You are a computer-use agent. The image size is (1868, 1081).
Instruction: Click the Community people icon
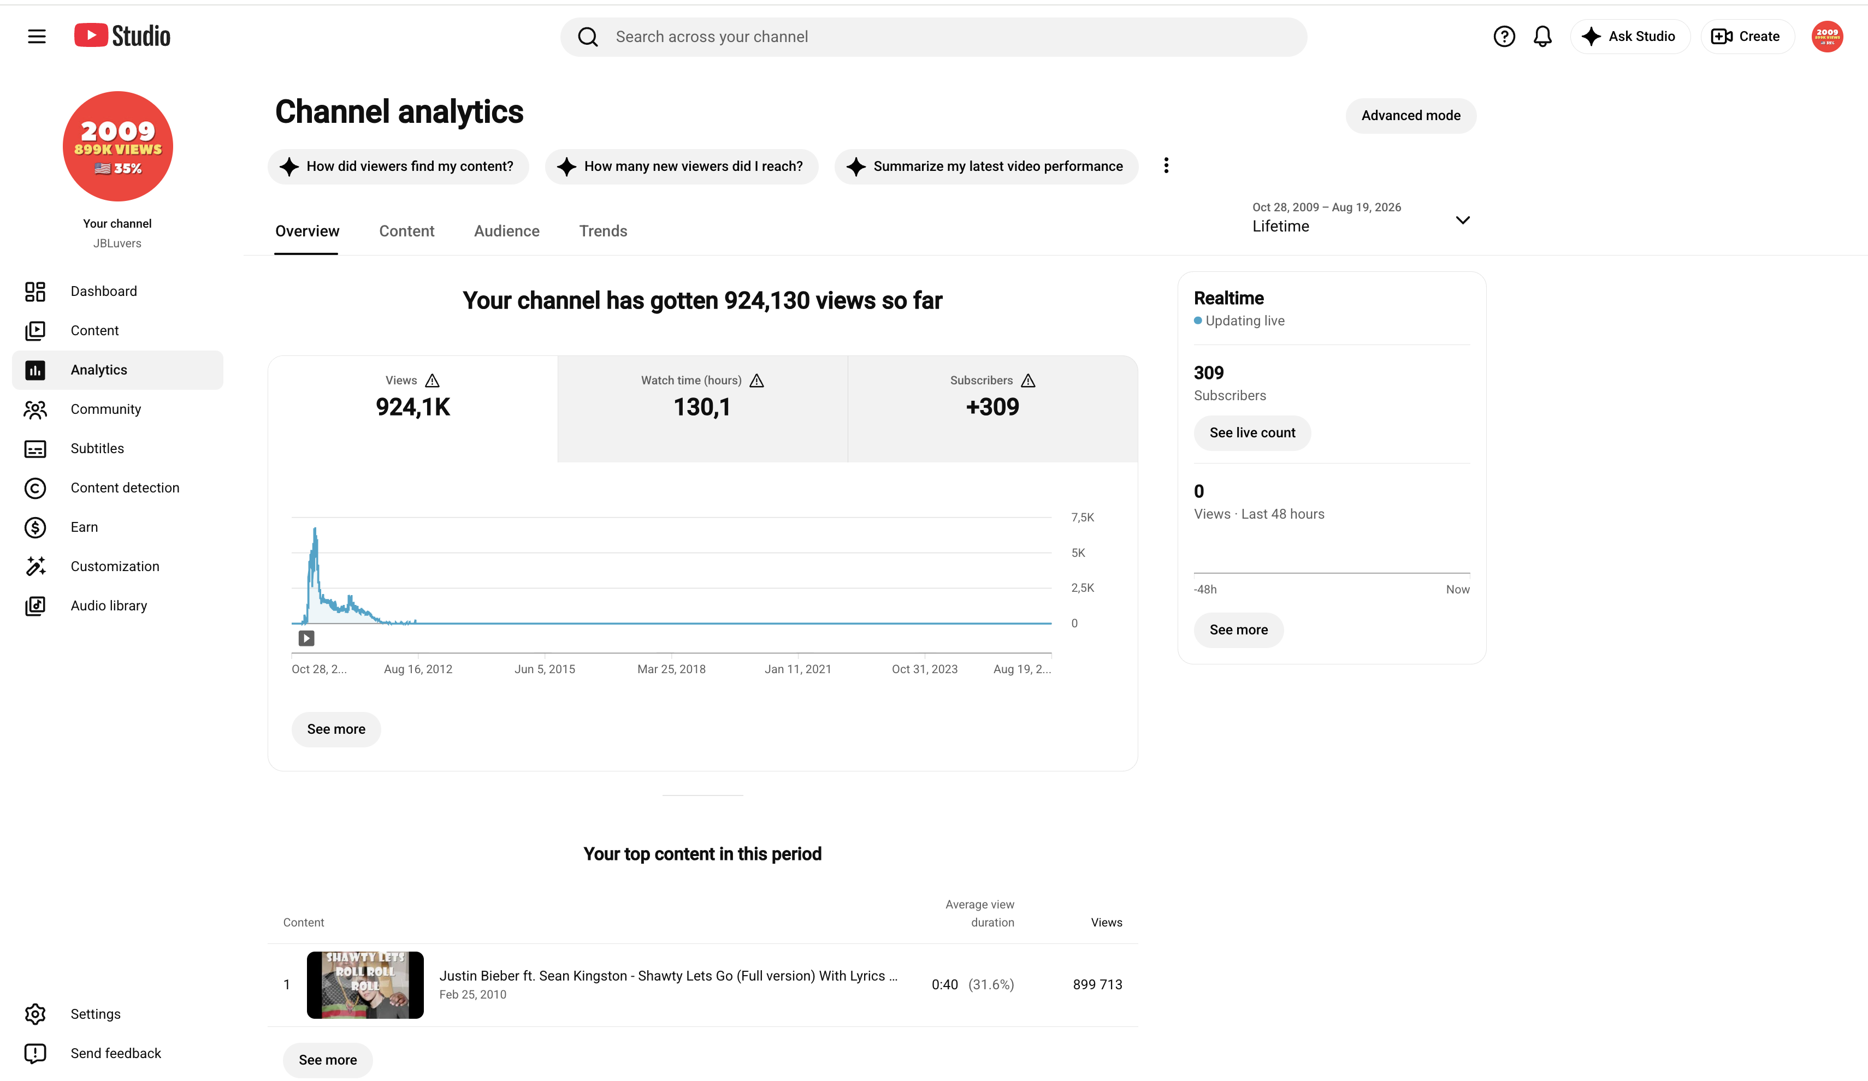35,409
